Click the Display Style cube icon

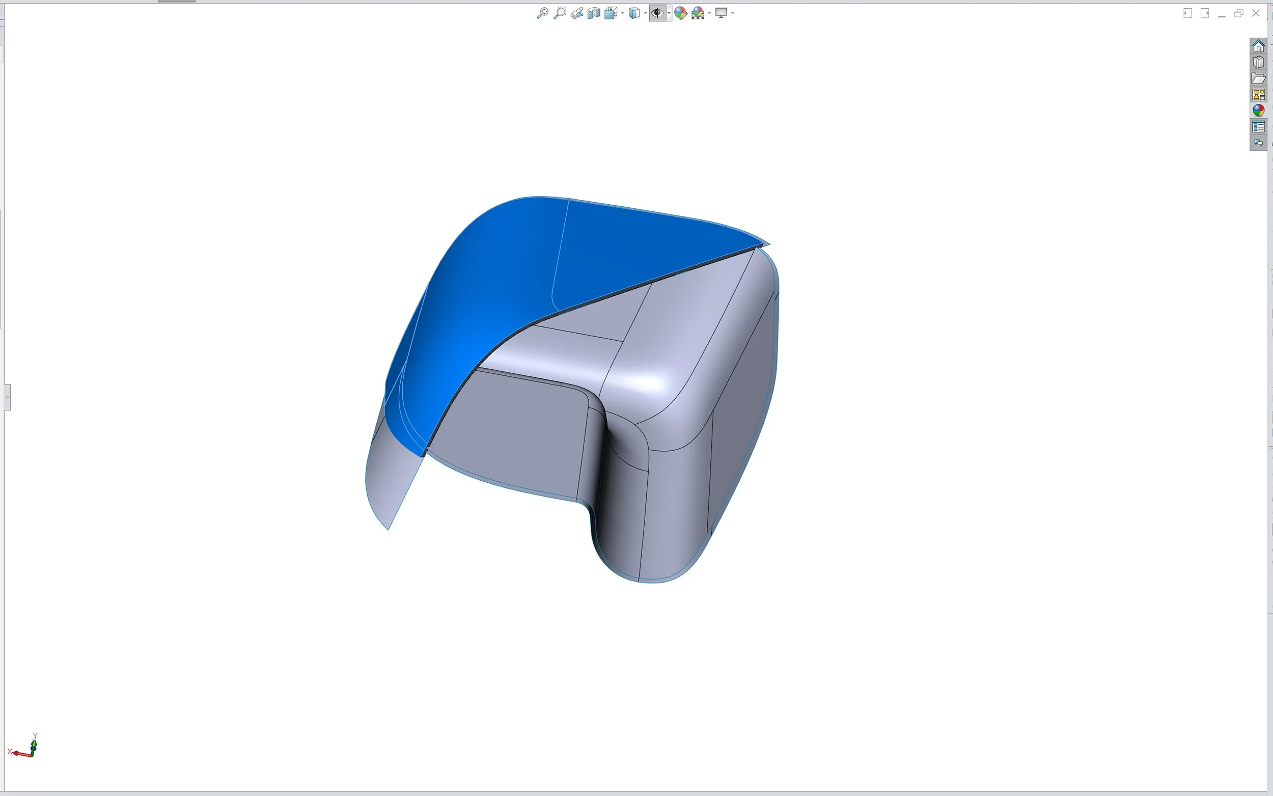click(634, 13)
